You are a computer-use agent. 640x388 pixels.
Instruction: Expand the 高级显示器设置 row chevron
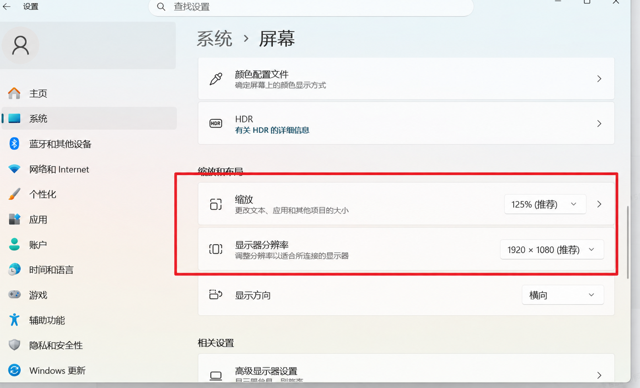[599, 375]
